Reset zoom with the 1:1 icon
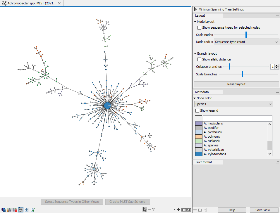 tap(188, 209)
